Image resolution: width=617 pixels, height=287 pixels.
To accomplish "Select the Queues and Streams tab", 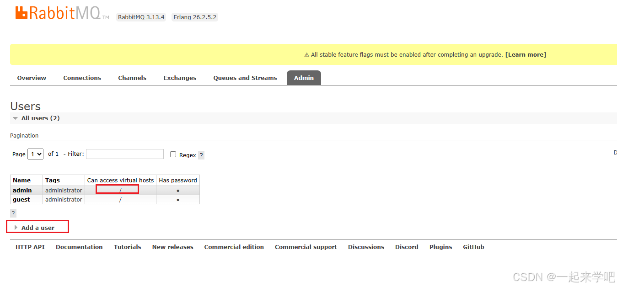I will pyautogui.click(x=245, y=78).
